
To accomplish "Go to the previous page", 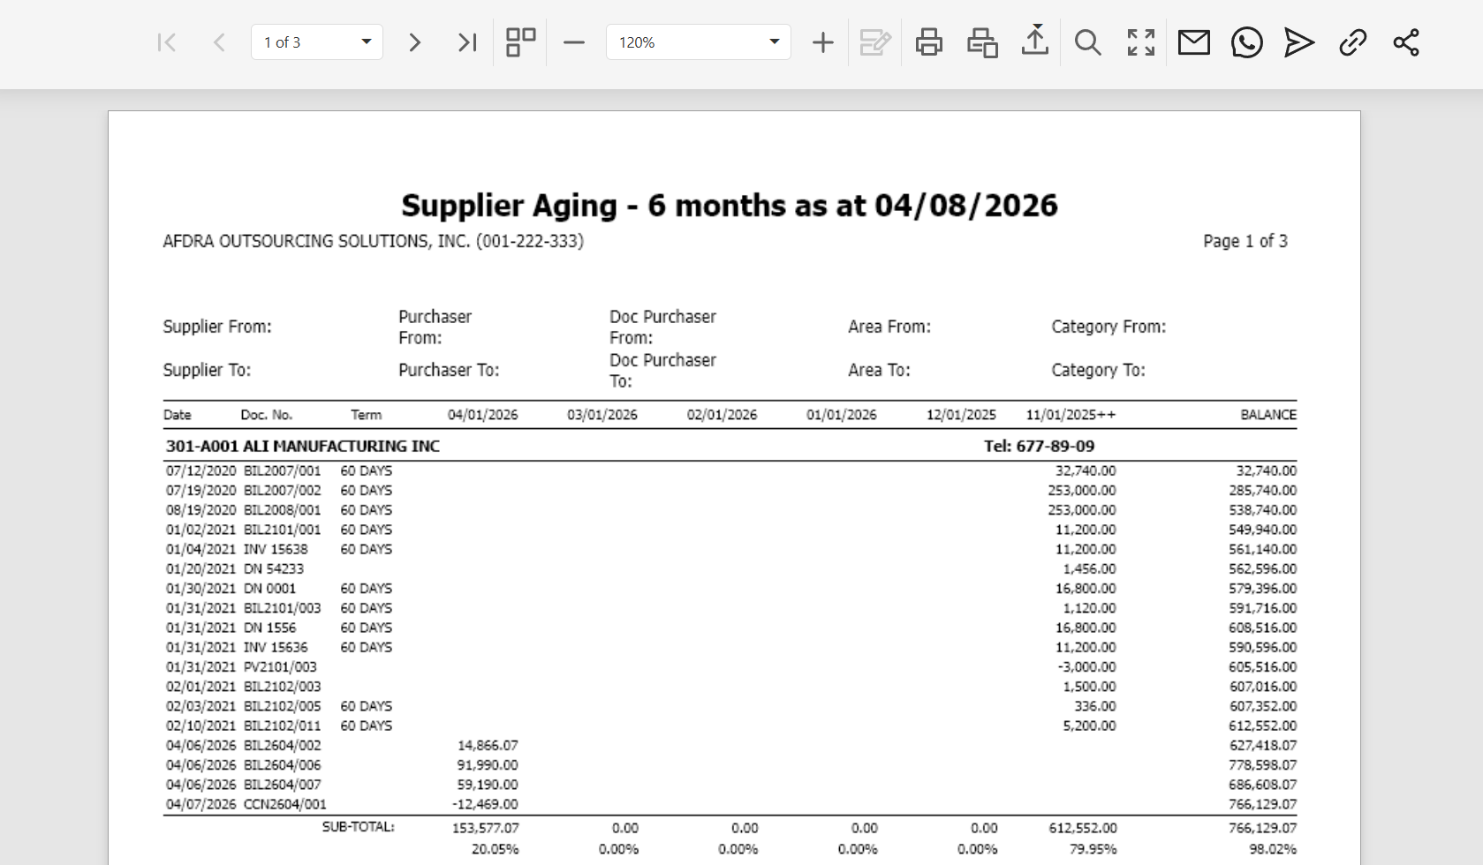I will (x=220, y=42).
